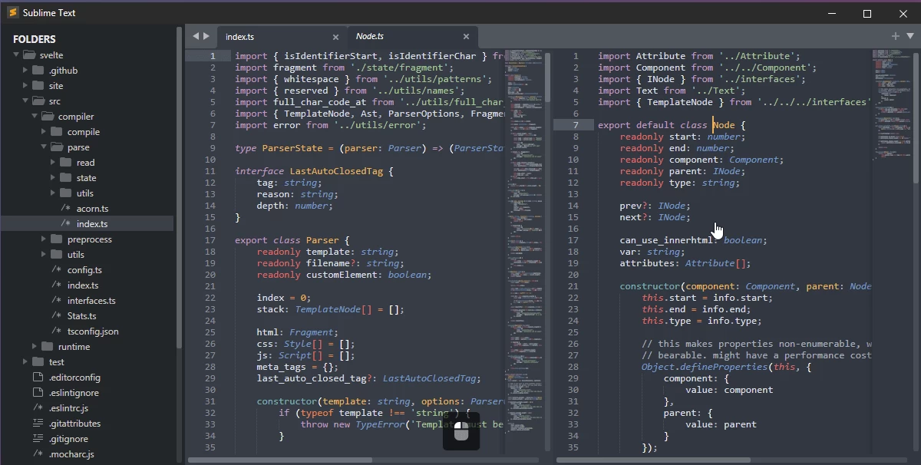Open the tab list dropdown arrow
The width and height of the screenshot is (921, 465).
pyautogui.click(x=910, y=36)
